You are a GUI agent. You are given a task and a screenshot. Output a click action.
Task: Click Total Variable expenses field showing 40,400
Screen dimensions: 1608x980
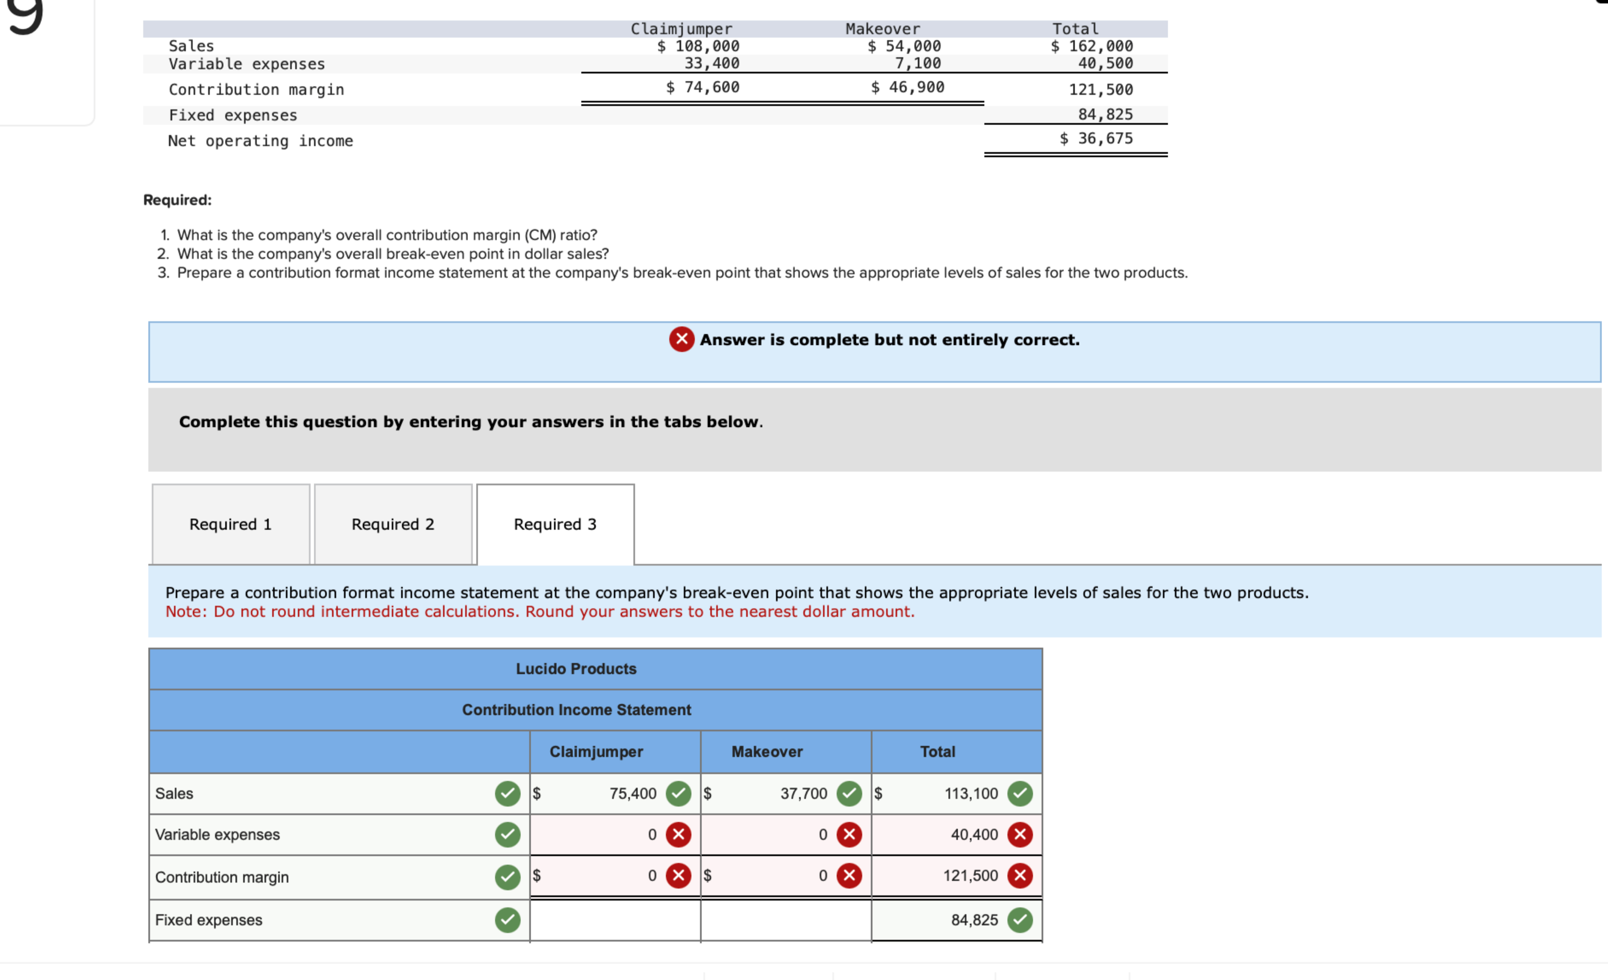(x=957, y=834)
